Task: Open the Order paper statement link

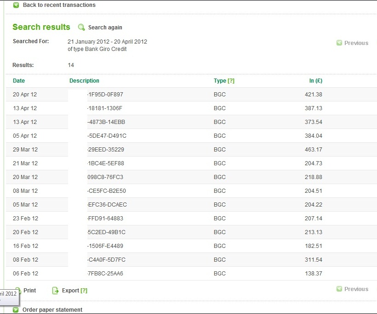Action: click(x=52, y=310)
